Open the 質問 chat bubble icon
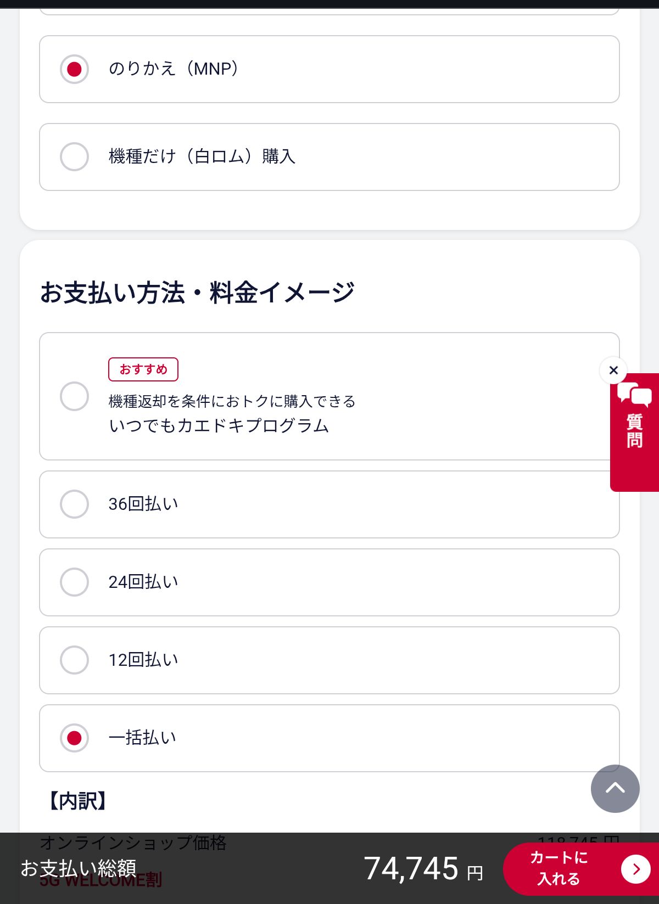659x904 pixels. pos(634,394)
